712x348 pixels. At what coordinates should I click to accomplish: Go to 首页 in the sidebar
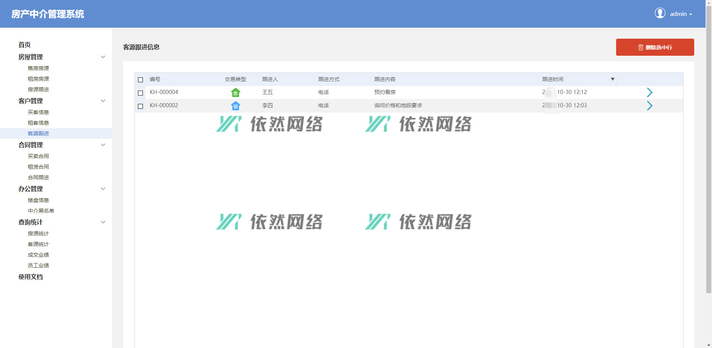(25, 45)
